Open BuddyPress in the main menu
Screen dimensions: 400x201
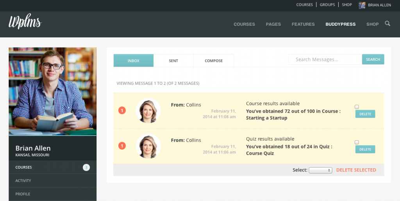[x=340, y=24]
